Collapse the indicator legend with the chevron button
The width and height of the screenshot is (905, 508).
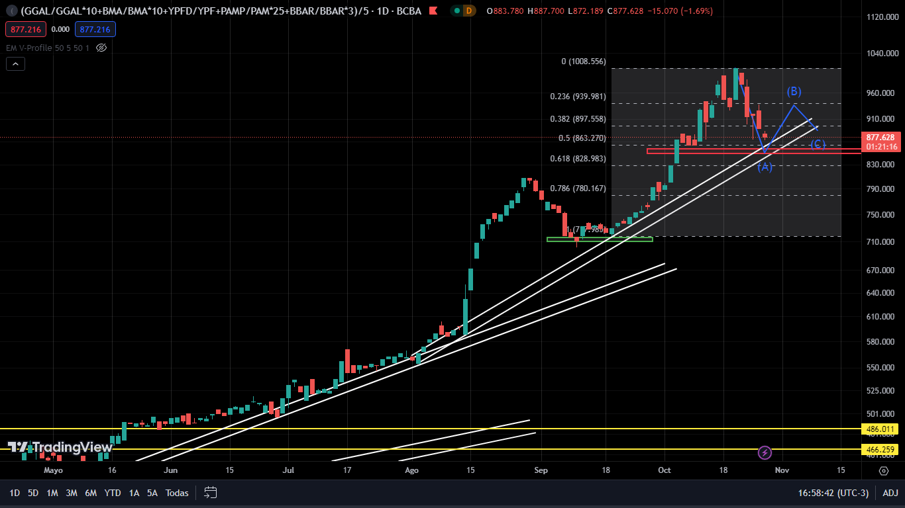coord(15,63)
